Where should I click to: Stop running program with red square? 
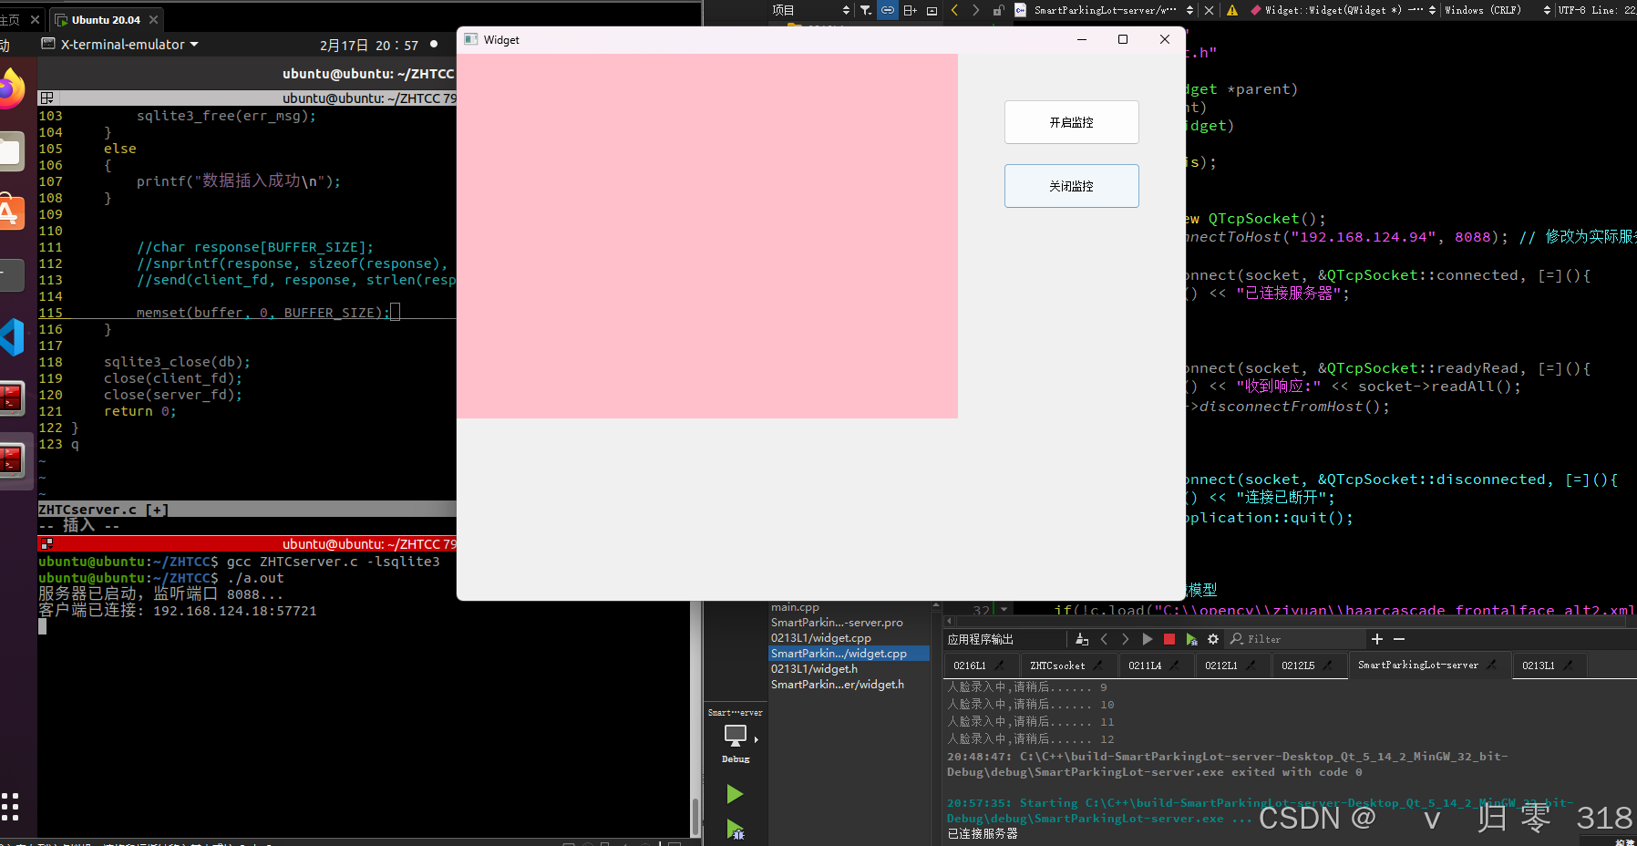coord(1169,639)
